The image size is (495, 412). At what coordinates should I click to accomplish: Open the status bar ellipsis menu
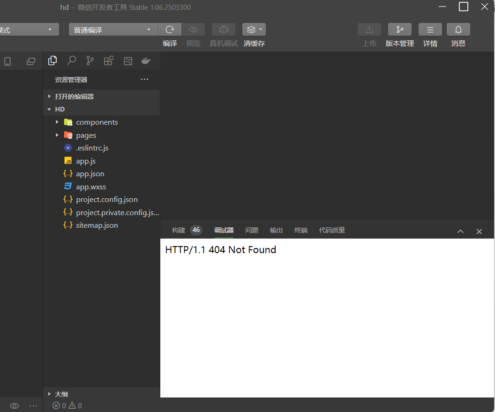[x=33, y=406]
